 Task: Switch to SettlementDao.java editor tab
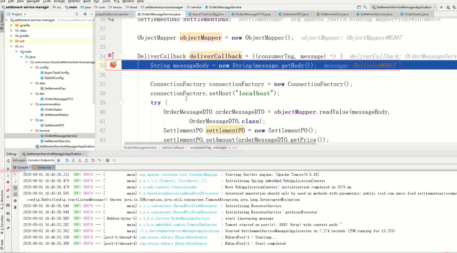(x=334, y=14)
